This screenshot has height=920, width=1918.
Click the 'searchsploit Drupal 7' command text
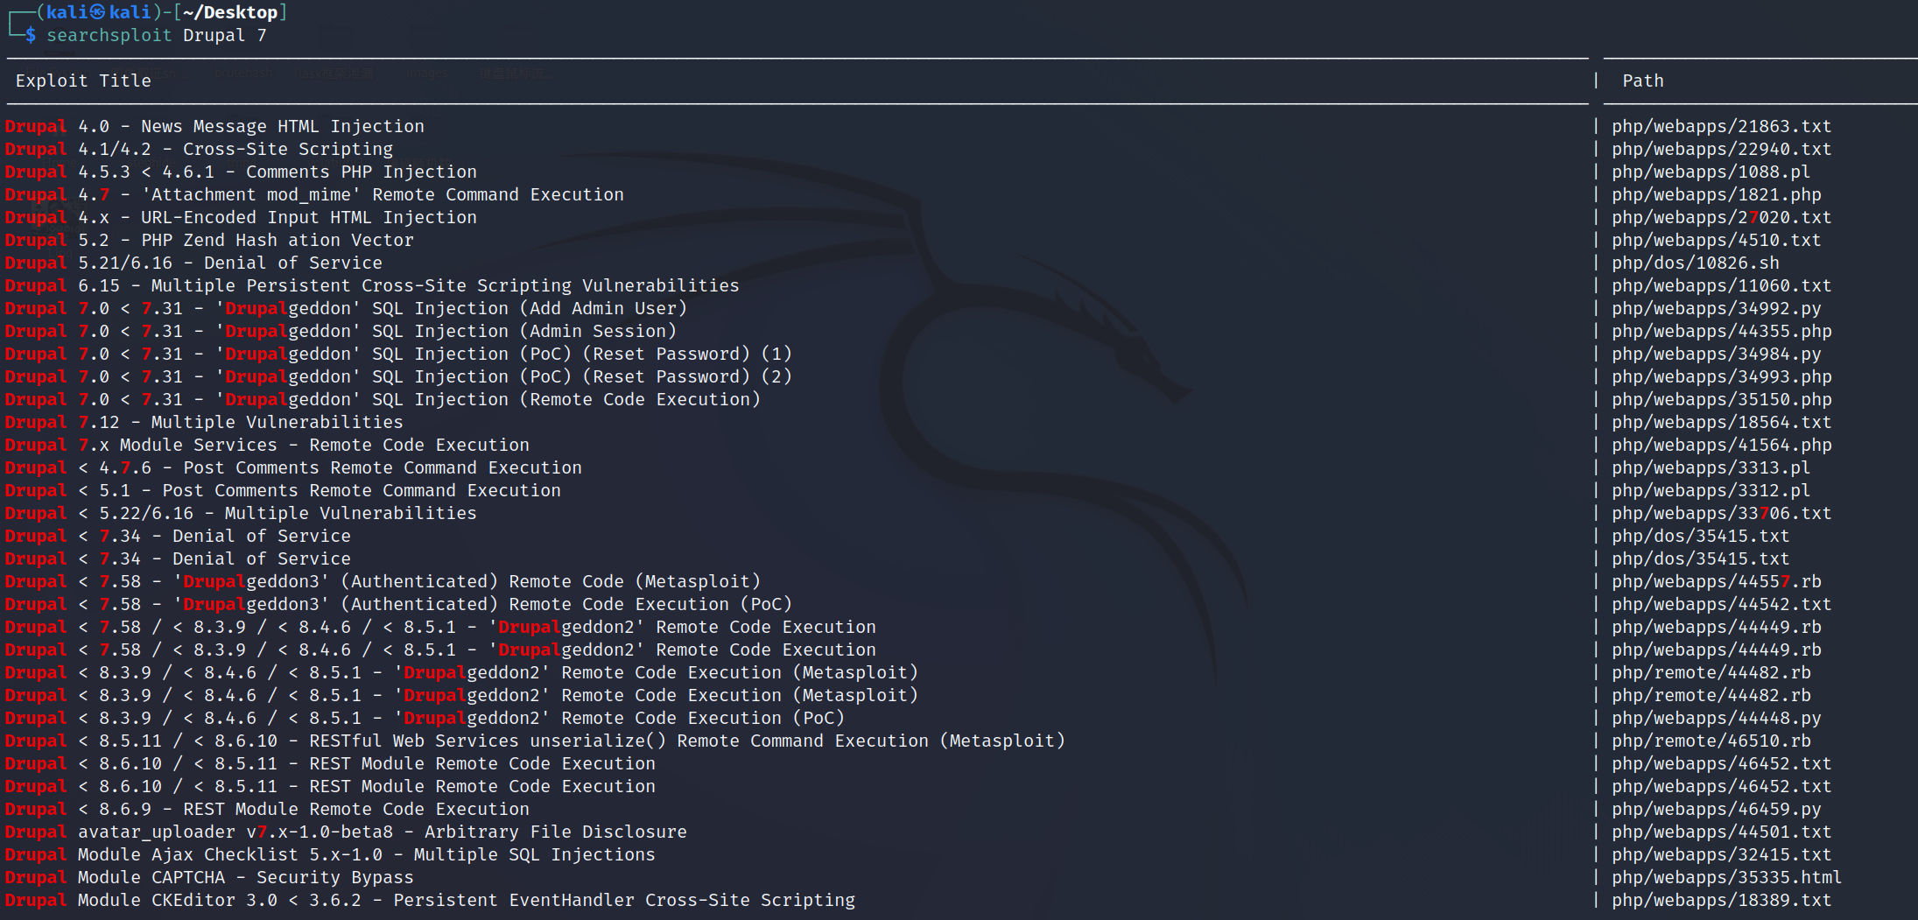coord(157,35)
